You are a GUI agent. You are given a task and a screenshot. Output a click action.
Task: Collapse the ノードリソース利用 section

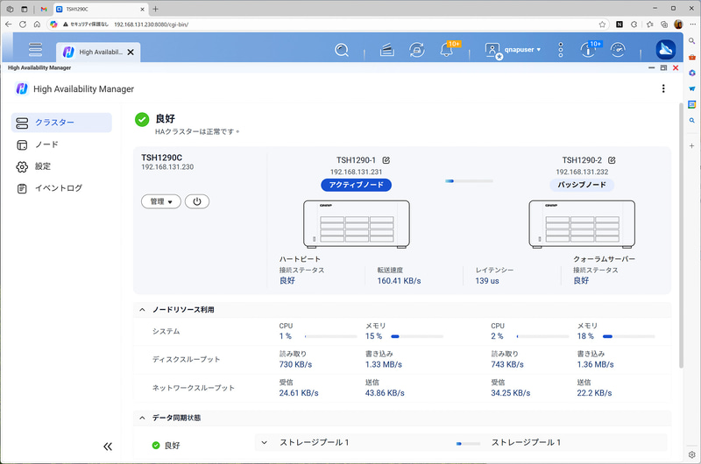tap(142, 310)
